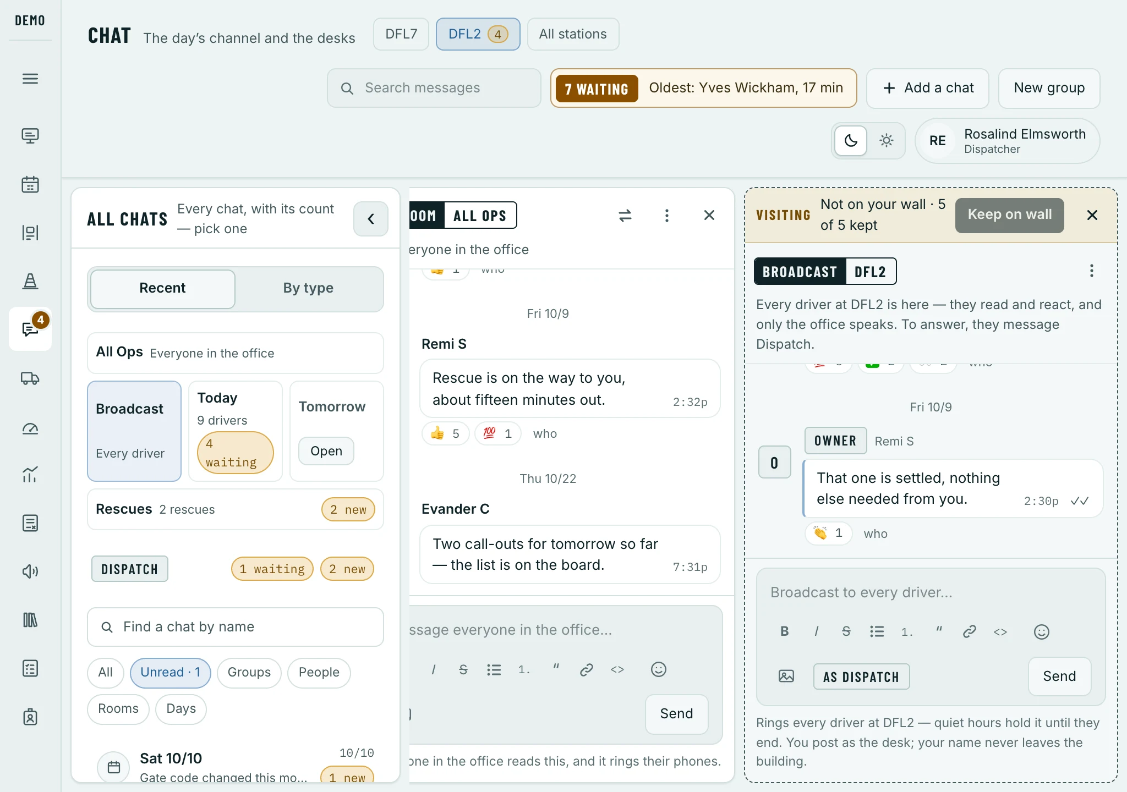
Task: Open the hamburger menu in sidebar
Action: tap(30, 79)
